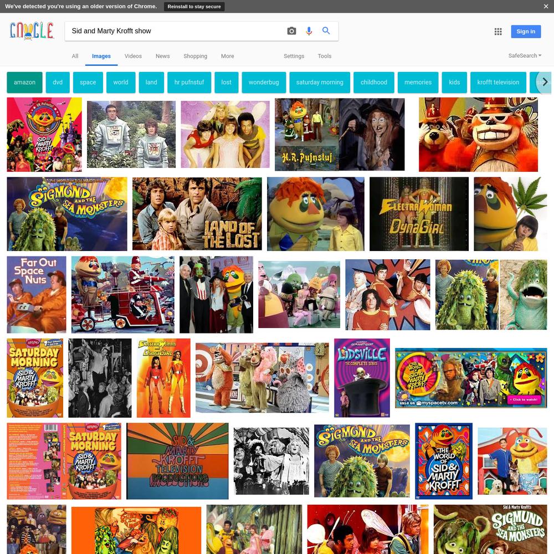
Task: Dismiss the Chrome version warning banner
Action: [x=546, y=6]
